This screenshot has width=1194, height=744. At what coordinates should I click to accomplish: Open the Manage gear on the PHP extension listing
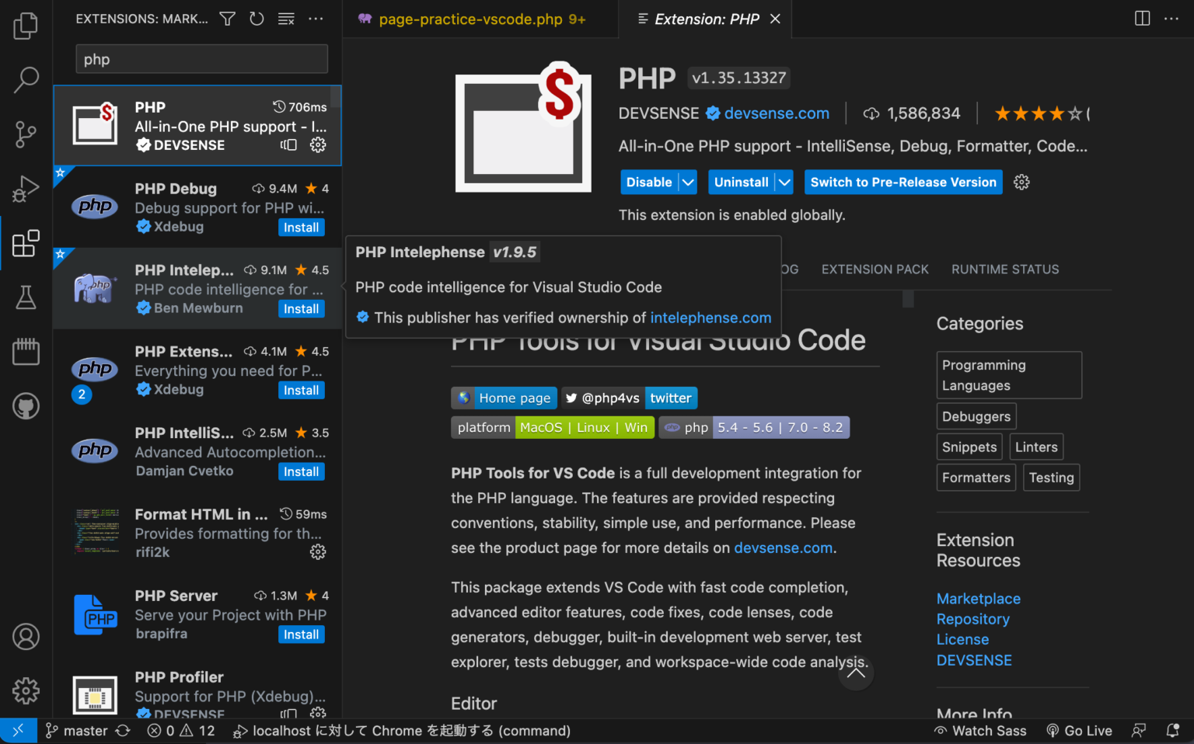318,144
